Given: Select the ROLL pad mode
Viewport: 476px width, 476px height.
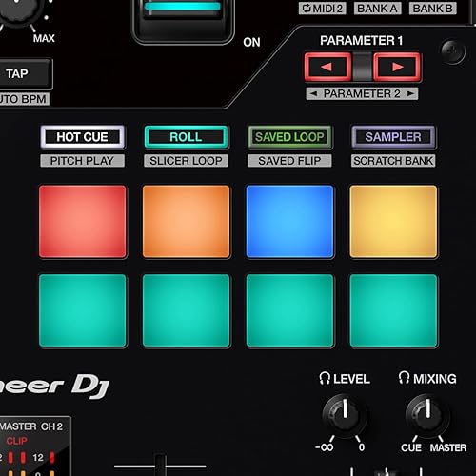Looking at the screenshot, I should [186, 137].
